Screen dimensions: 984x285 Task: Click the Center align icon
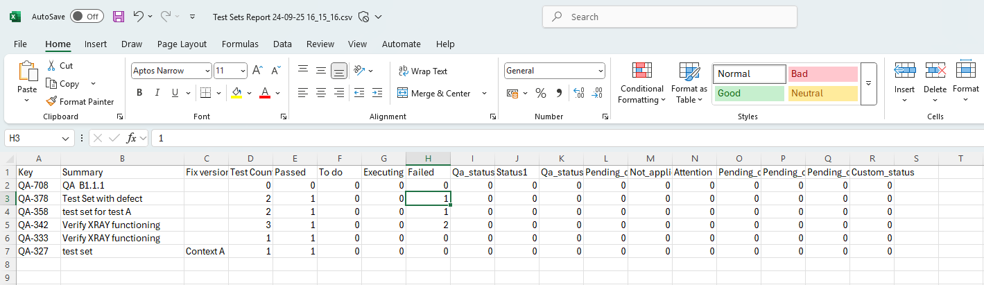tap(320, 93)
